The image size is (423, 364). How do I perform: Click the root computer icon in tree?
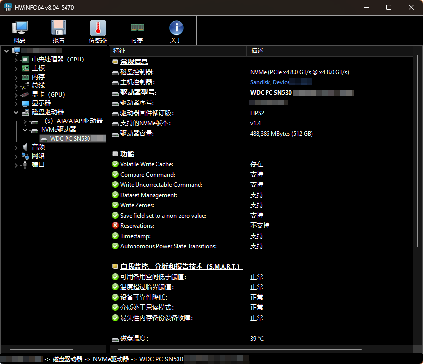point(16,50)
